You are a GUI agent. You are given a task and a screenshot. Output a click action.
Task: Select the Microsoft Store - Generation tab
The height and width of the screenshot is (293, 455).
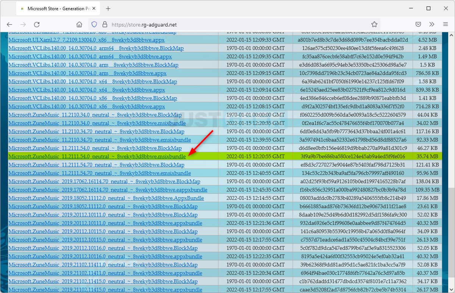click(x=58, y=8)
